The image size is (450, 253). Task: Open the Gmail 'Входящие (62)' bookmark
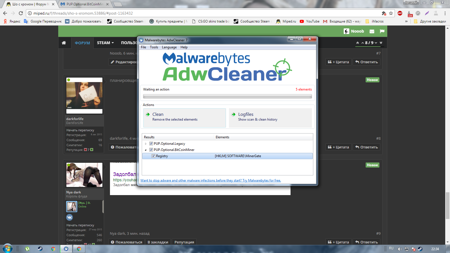[342, 21]
